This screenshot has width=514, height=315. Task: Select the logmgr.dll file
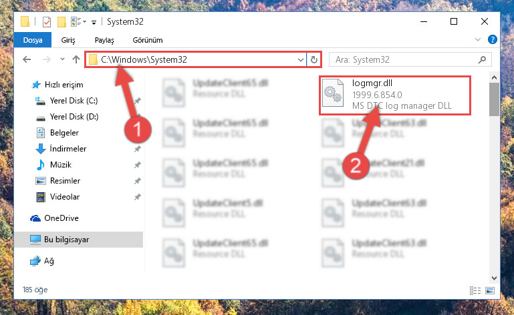[395, 95]
